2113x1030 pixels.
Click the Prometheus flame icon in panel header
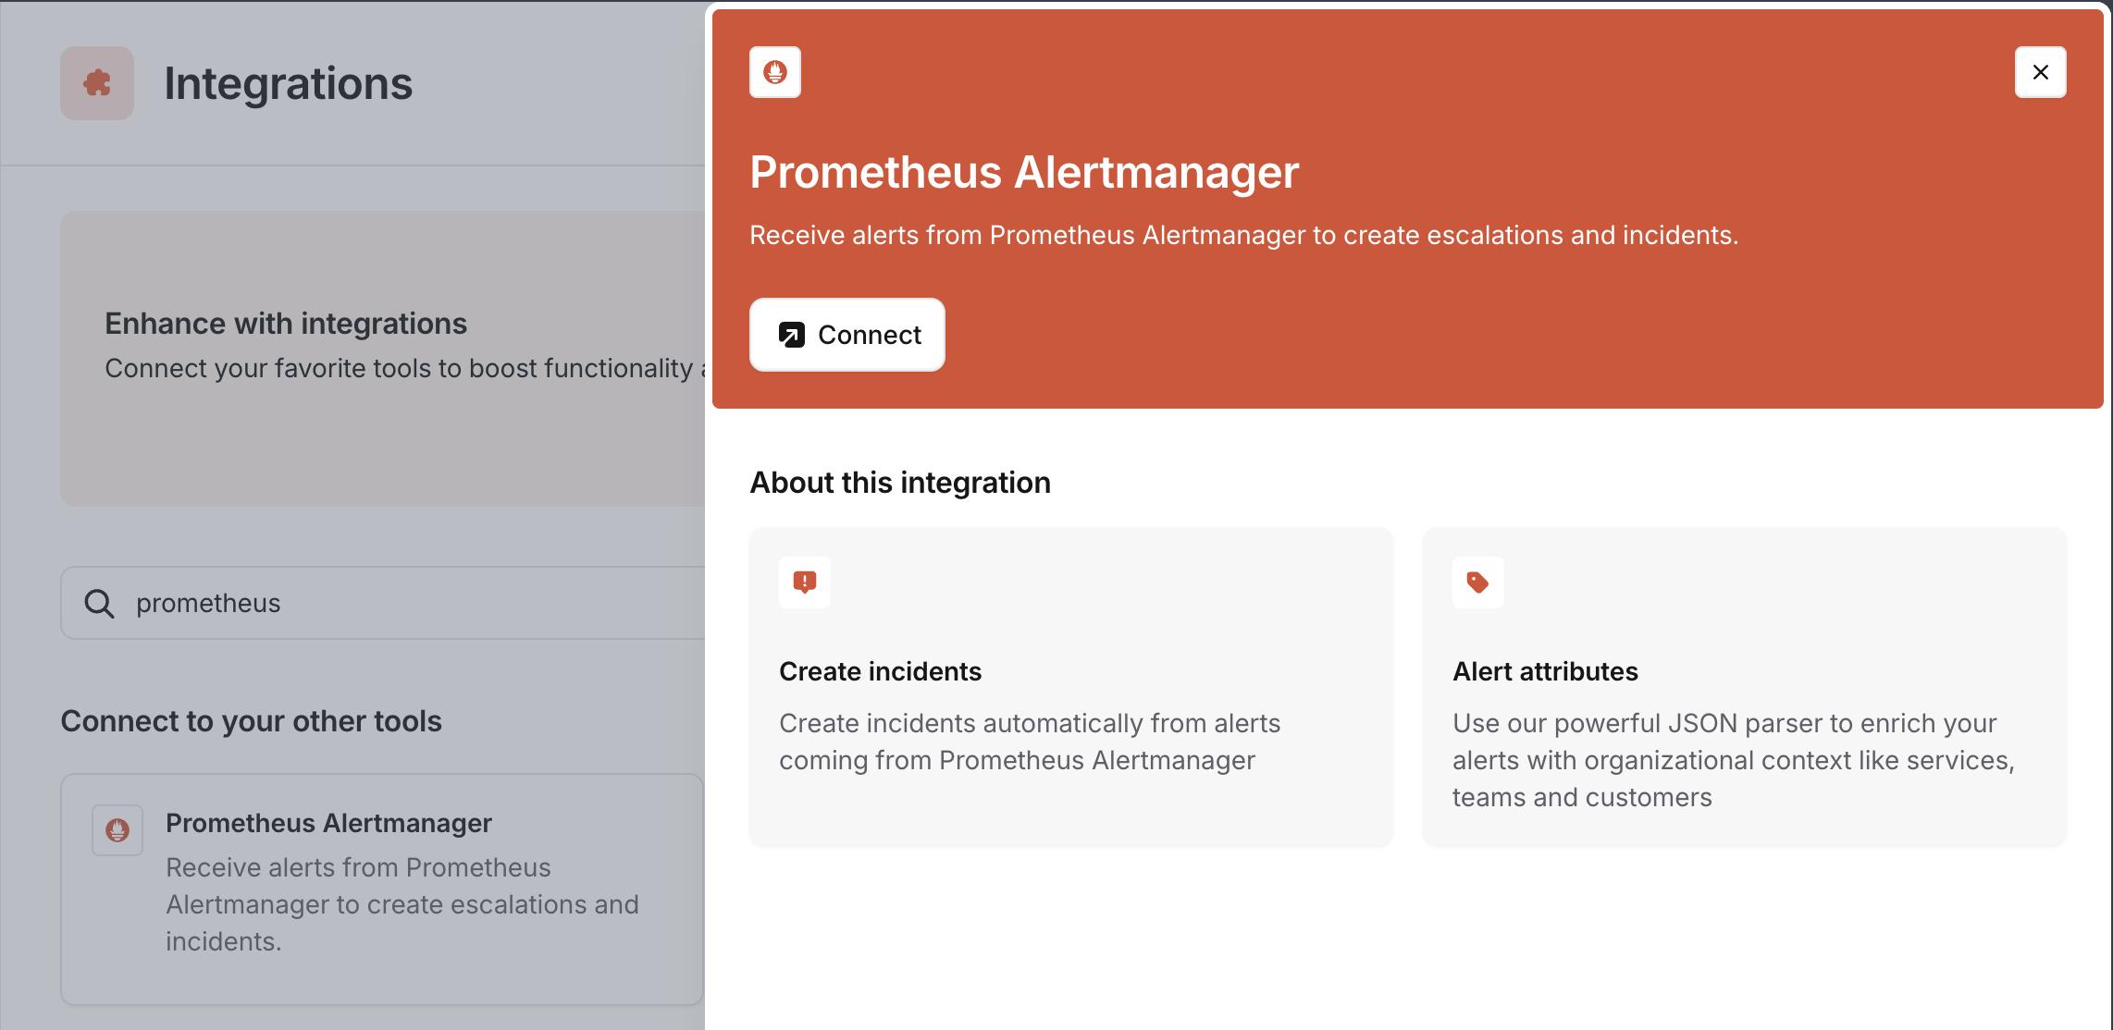point(775,72)
